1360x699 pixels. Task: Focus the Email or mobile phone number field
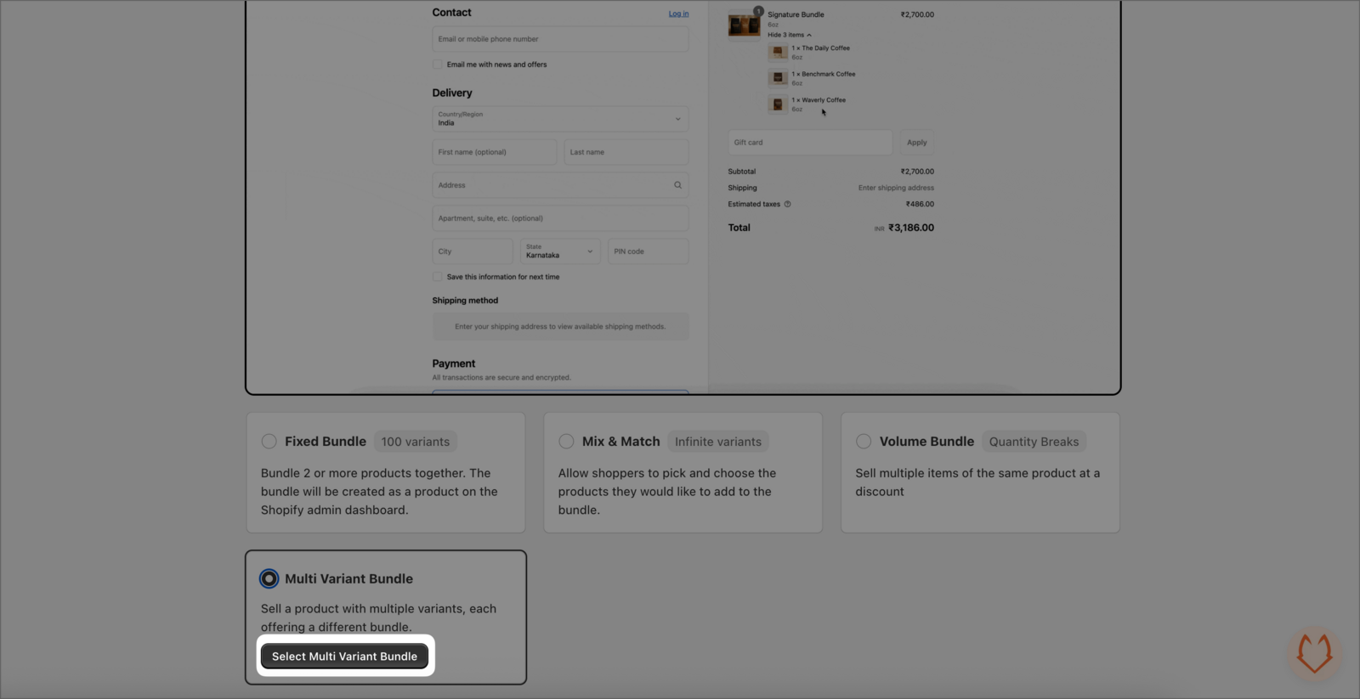(560, 39)
